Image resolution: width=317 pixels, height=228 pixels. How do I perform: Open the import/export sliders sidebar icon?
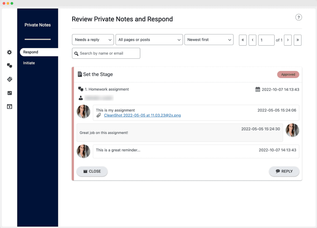[9, 93]
